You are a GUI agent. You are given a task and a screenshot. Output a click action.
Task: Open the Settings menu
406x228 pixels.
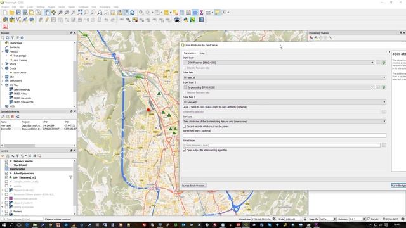[x=41, y=7]
